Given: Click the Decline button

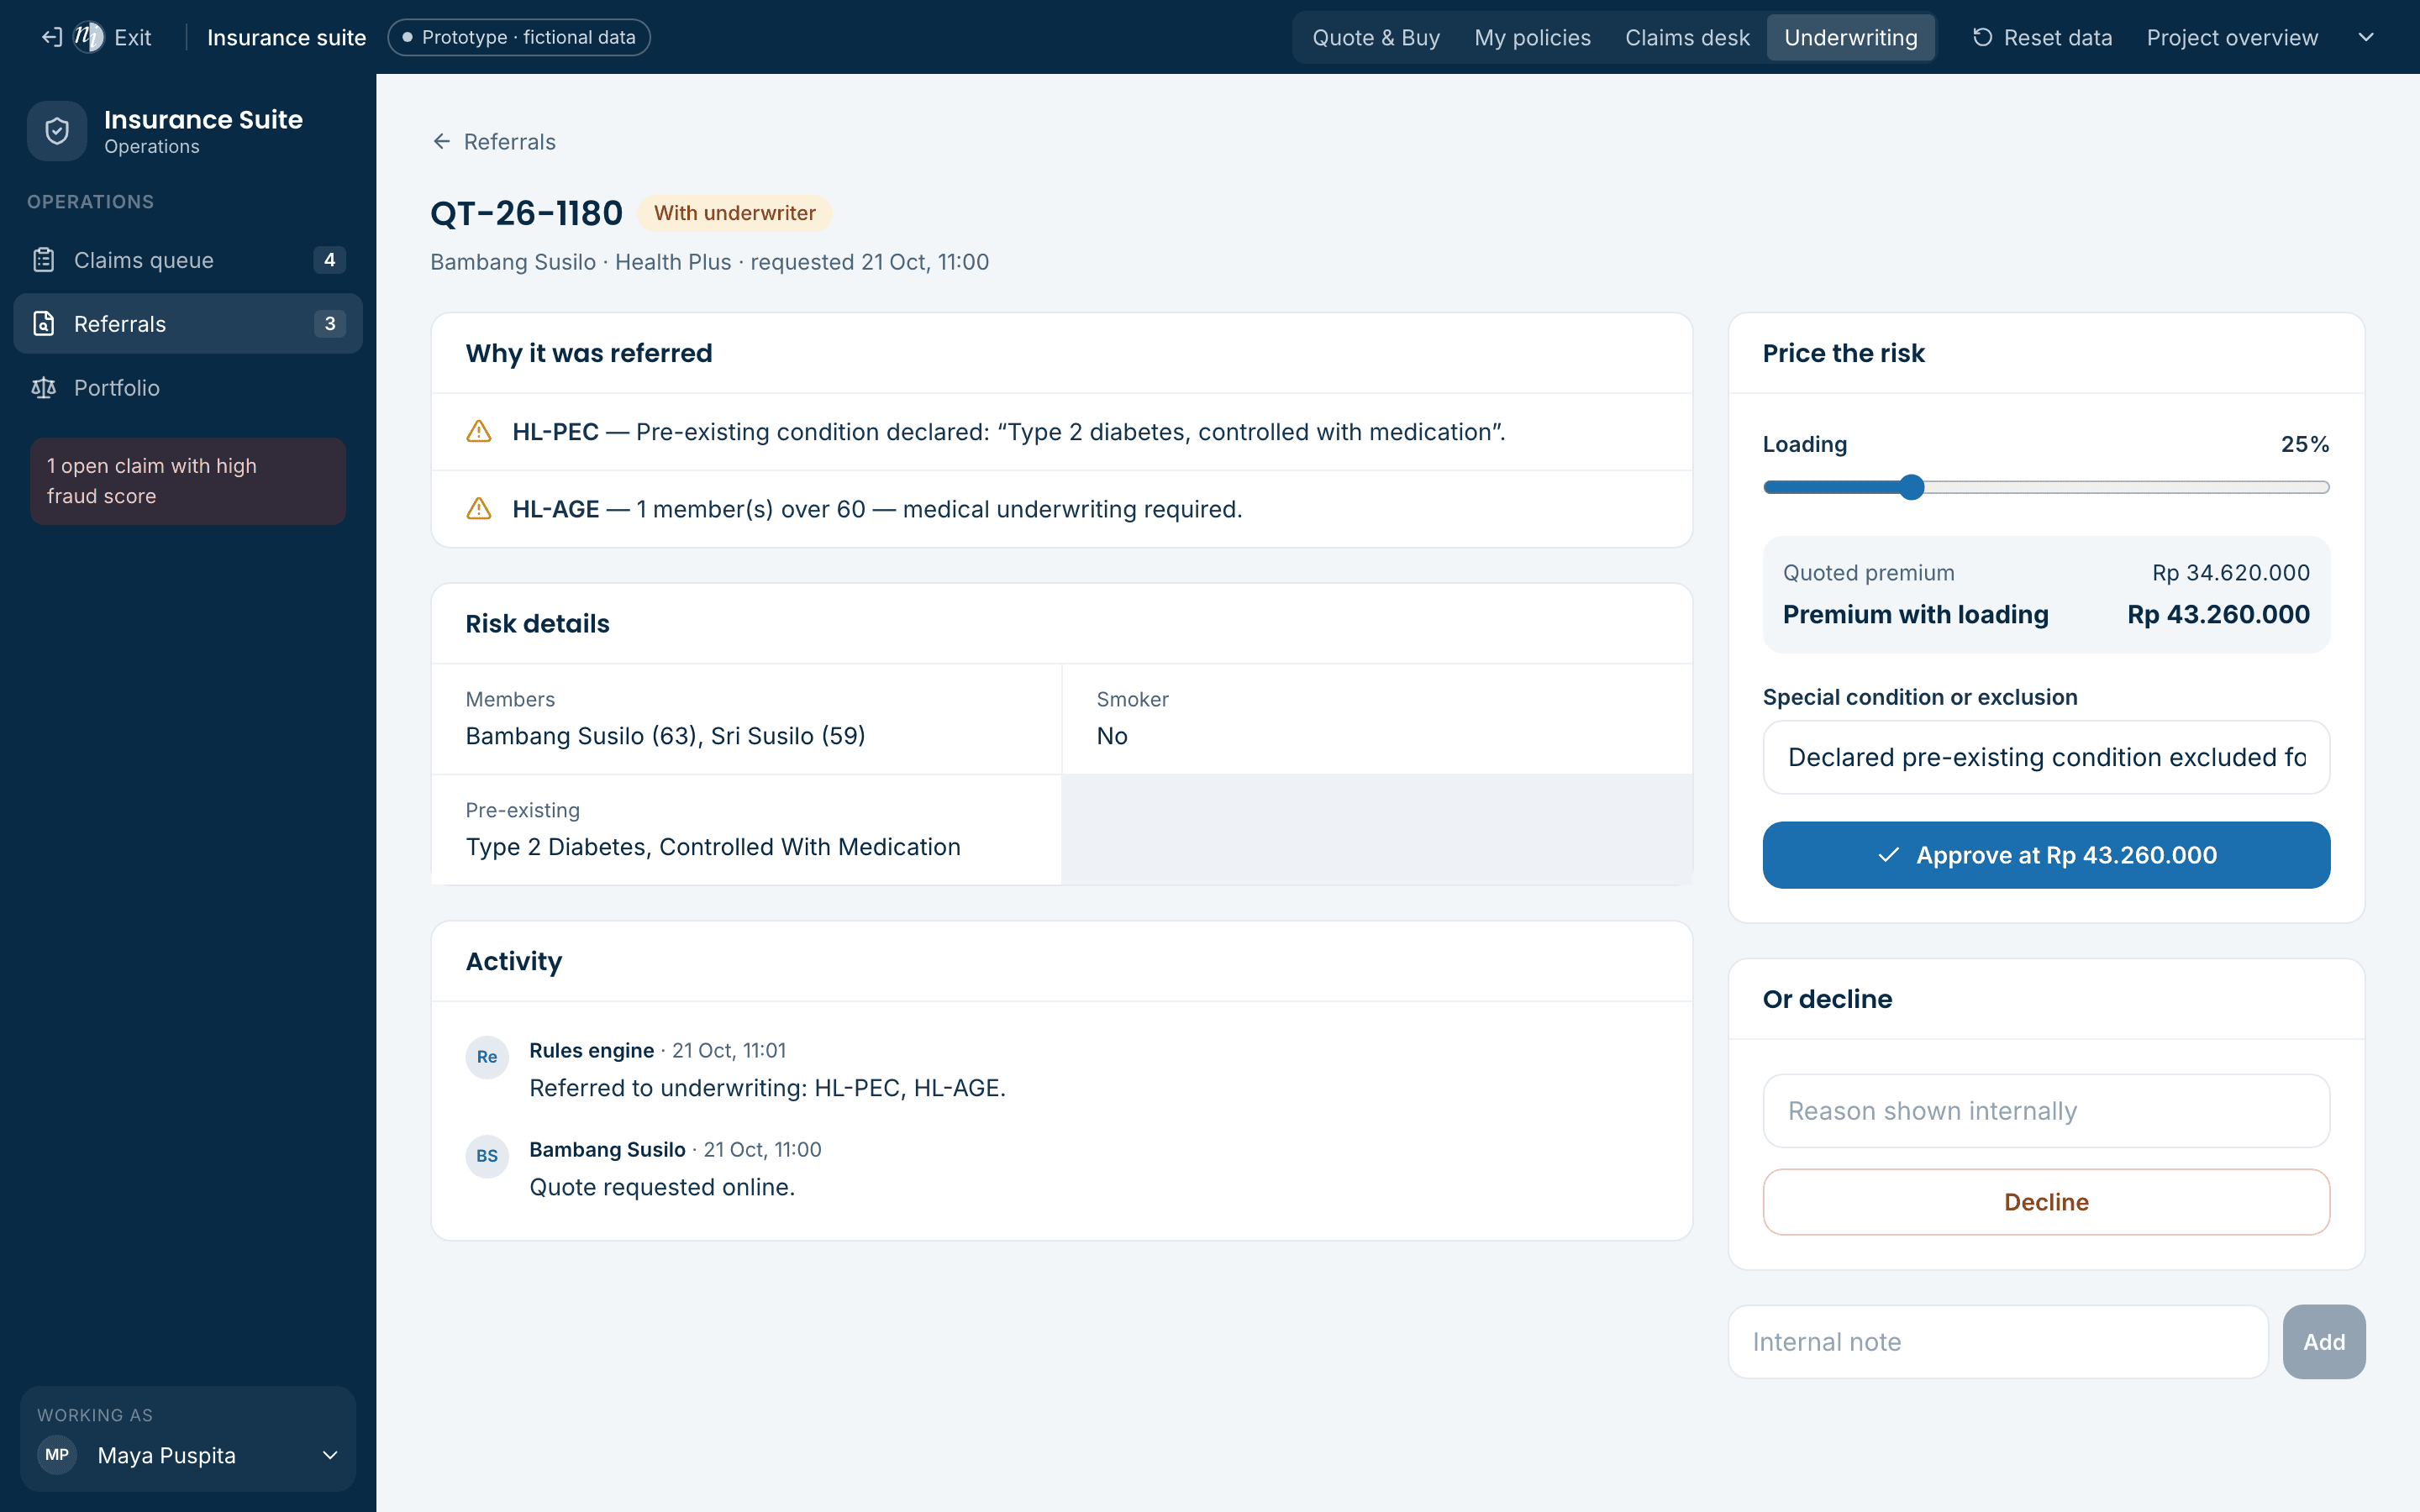Looking at the screenshot, I should (x=2046, y=1202).
